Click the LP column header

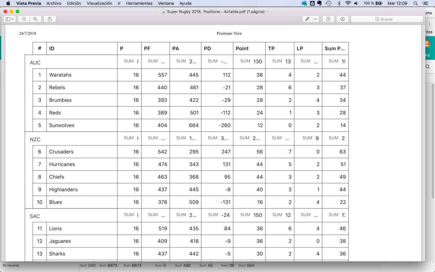pyautogui.click(x=308, y=48)
